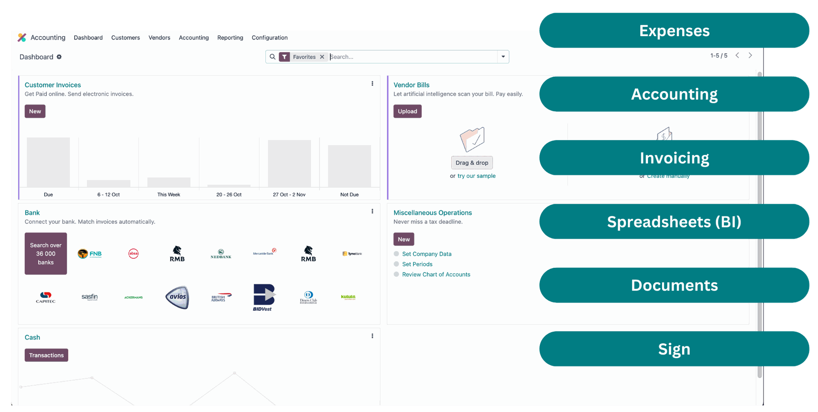The height and width of the screenshot is (412, 818).
Task: Open the Cash card title
Action: [x=32, y=337]
